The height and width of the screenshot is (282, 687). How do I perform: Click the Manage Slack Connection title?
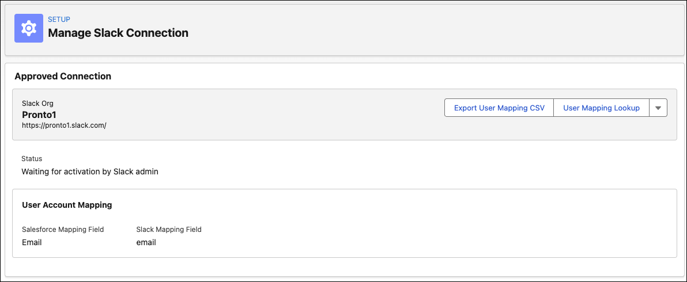(x=118, y=33)
